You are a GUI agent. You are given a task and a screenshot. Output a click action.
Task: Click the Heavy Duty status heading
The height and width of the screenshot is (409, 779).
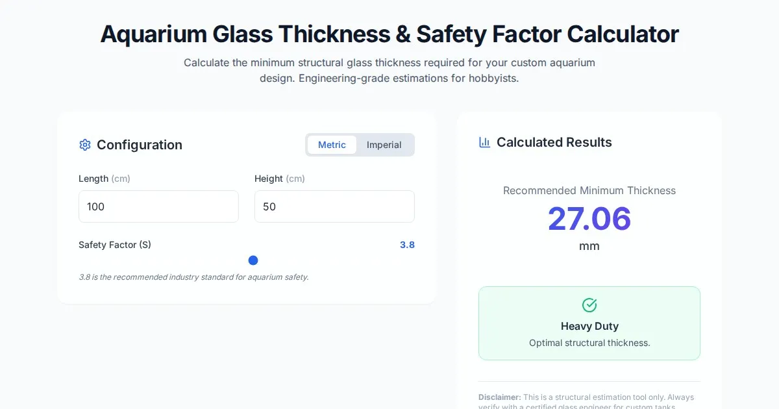(589, 326)
